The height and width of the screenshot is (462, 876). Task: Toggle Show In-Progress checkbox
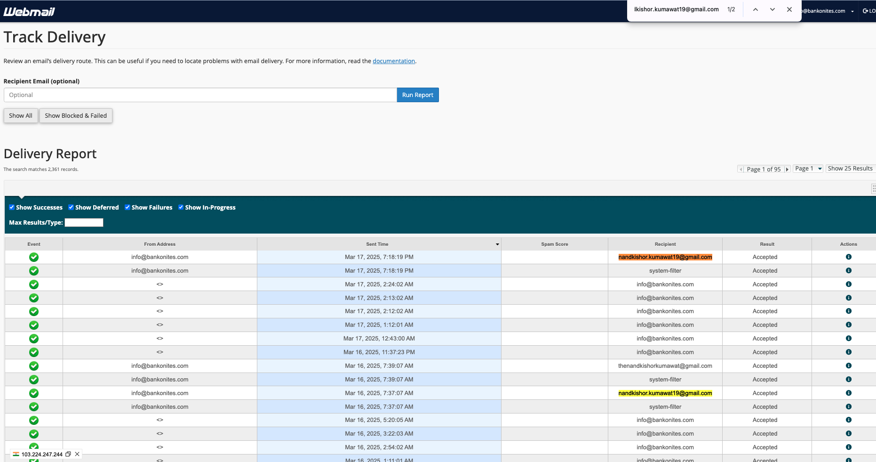point(181,207)
